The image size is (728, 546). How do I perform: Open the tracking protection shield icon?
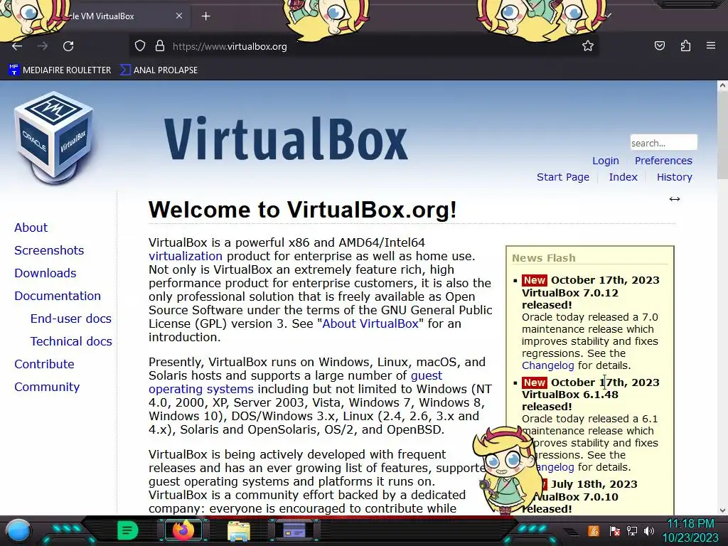tap(140, 46)
